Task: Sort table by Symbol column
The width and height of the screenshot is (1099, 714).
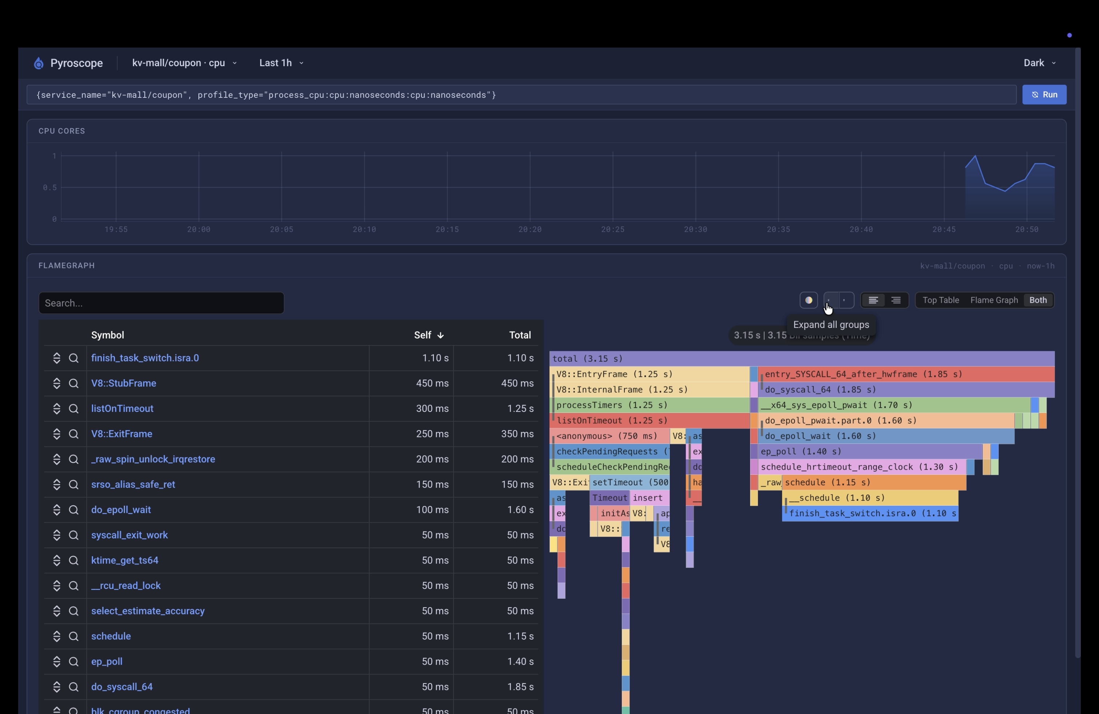Action: click(x=108, y=335)
